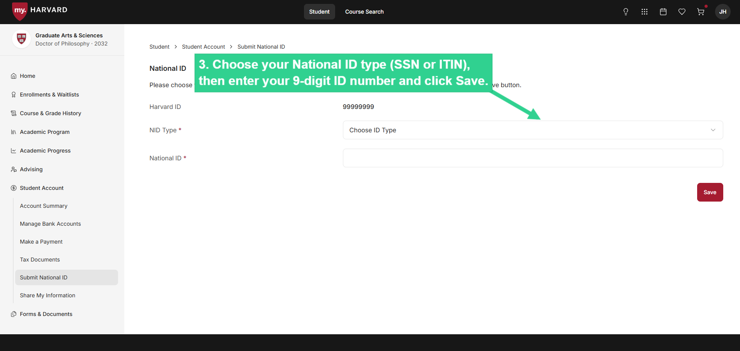Image resolution: width=740 pixels, height=351 pixels.
Task: Click the Harvard ID value 99999999
Action: tap(359, 107)
